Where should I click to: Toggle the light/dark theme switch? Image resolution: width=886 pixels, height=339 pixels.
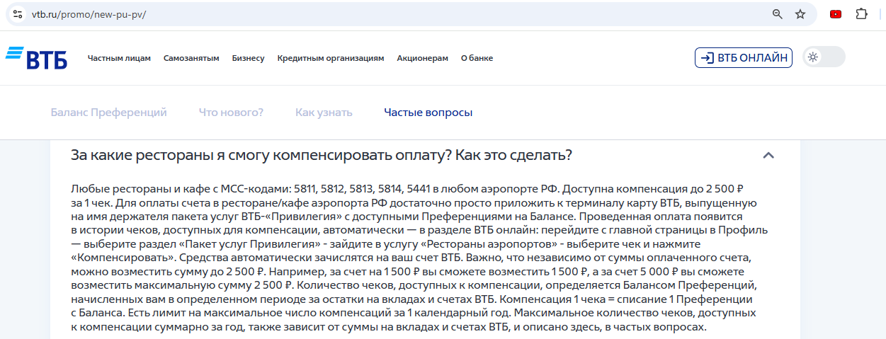824,57
